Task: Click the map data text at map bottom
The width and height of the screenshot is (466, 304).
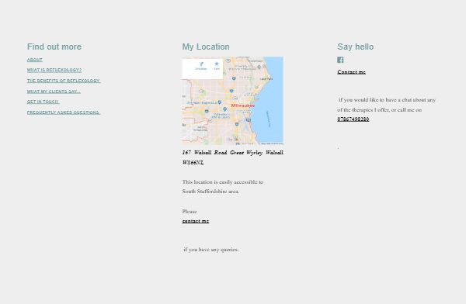Action: coord(272,143)
